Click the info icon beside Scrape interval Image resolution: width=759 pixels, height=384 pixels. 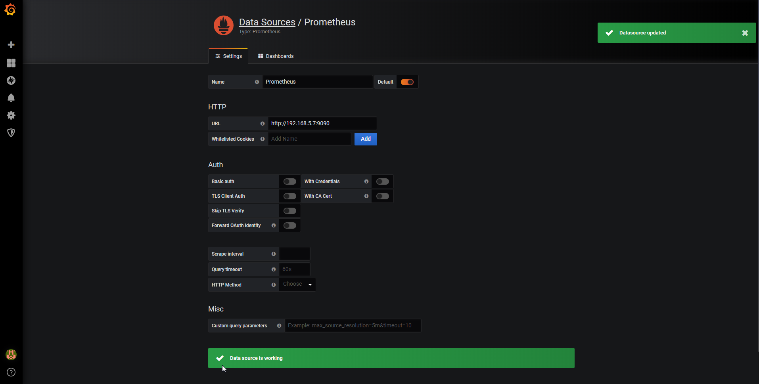tap(274, 254)
